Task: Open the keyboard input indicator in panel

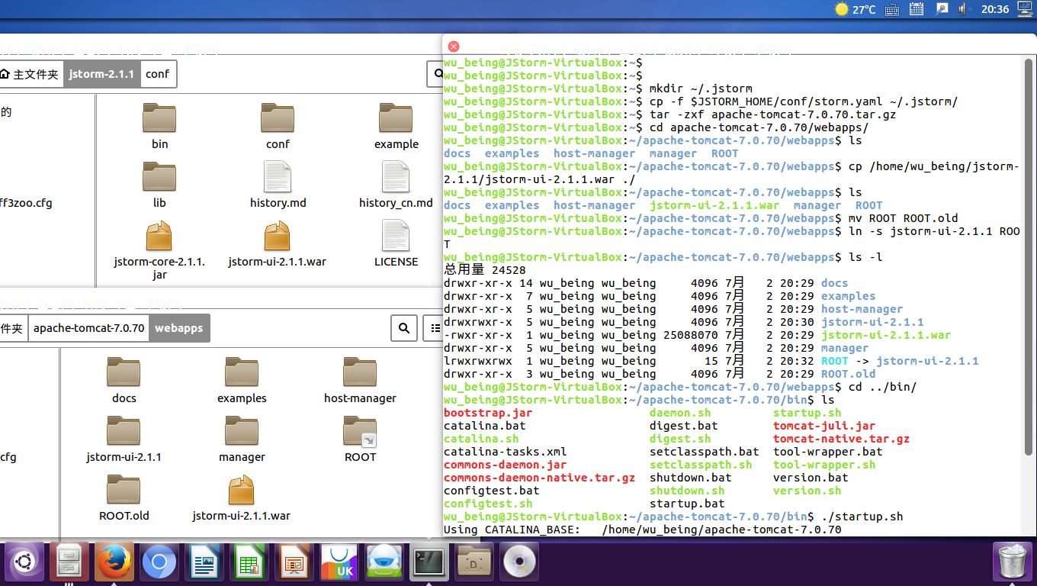Action: (892, 9)
